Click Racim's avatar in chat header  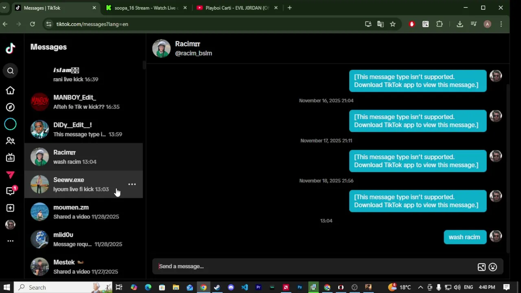tap(161, 48)
